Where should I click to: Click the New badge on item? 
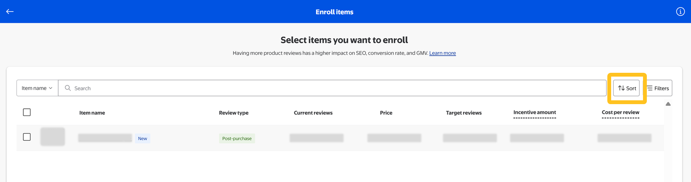tap(142, 138)
